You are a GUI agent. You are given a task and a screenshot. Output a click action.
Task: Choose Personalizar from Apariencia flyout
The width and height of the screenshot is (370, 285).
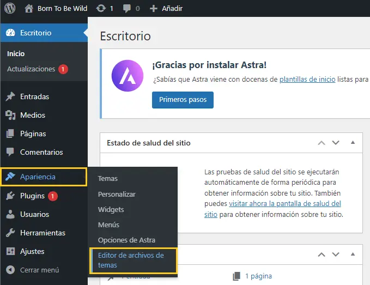coord(117,195)
